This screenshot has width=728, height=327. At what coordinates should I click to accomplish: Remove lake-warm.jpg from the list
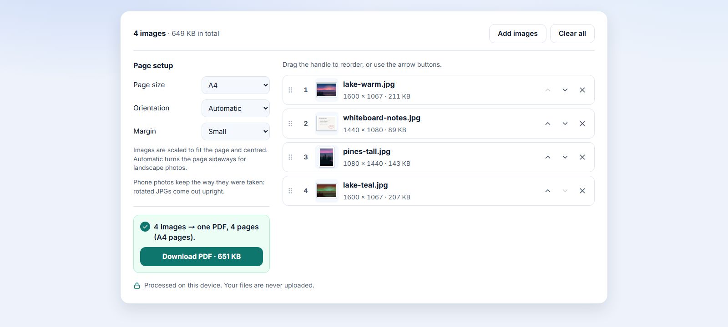tap(582, 90)
